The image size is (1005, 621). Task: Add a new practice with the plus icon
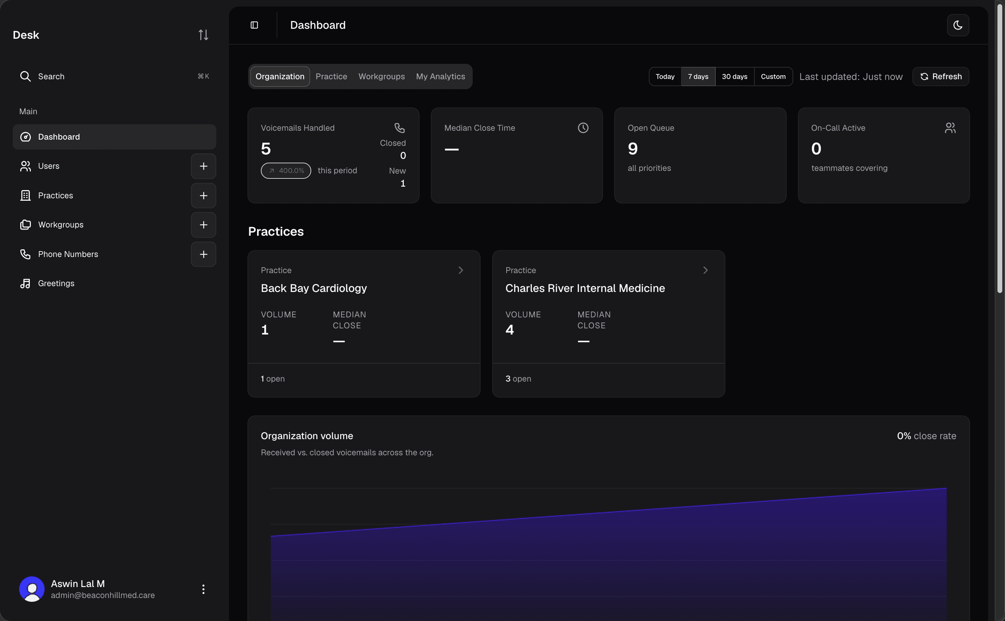[204, 196]
